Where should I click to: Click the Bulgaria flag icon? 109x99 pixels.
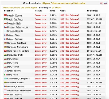tap(5, 23)
